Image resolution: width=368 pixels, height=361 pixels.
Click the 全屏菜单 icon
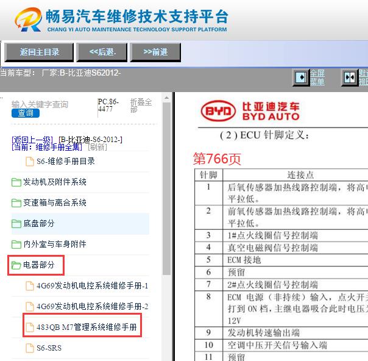[301, 77]
